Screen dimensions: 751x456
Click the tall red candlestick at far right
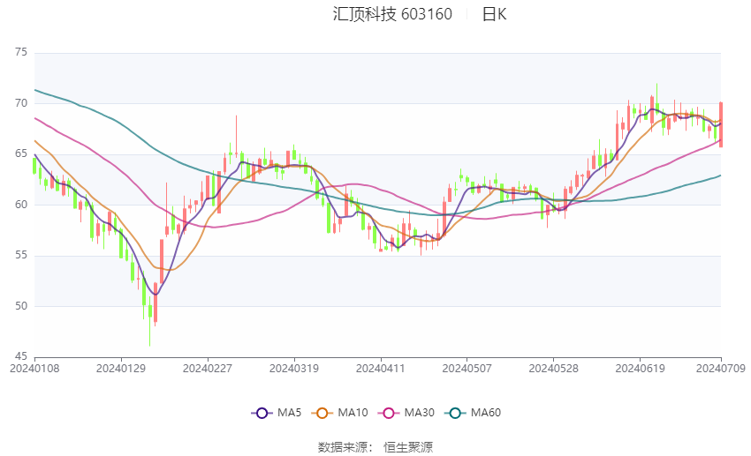coord(721,124)
